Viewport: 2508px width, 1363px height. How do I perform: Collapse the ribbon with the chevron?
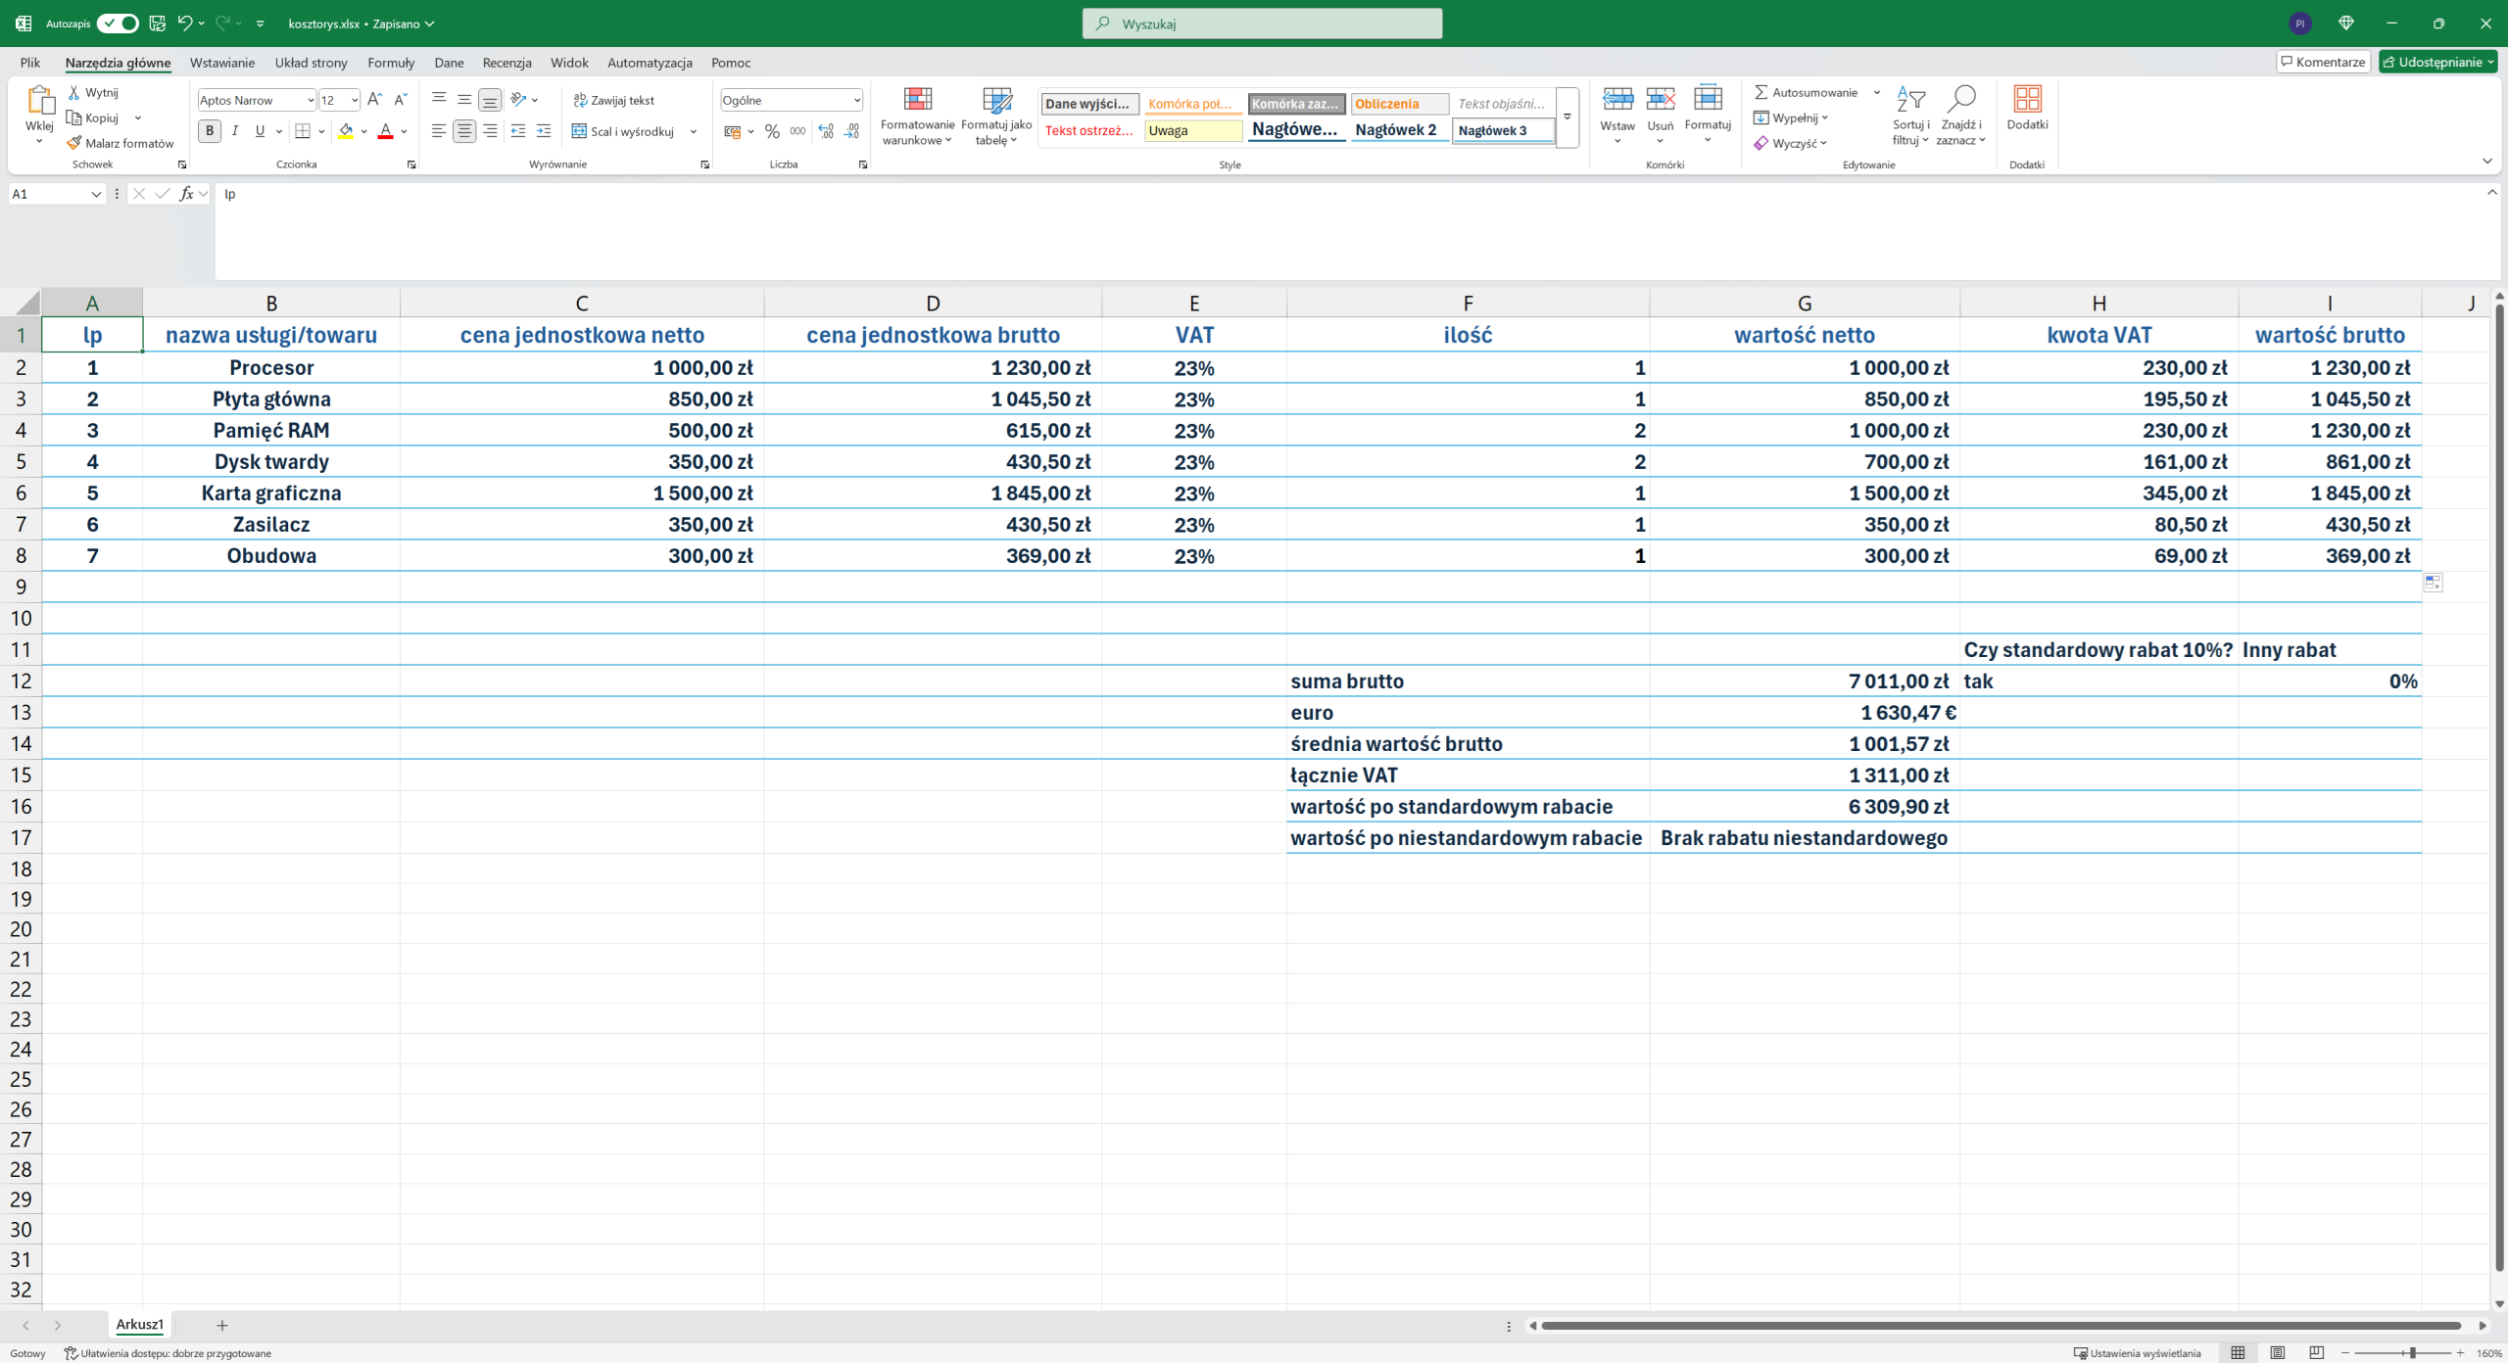click(x=2486, y=162)
